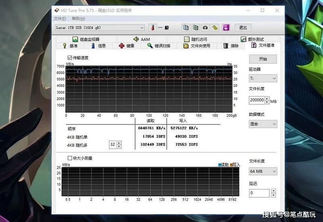Click the 开始 button
This screenshot has height=222, width=323.
point(263,59)
